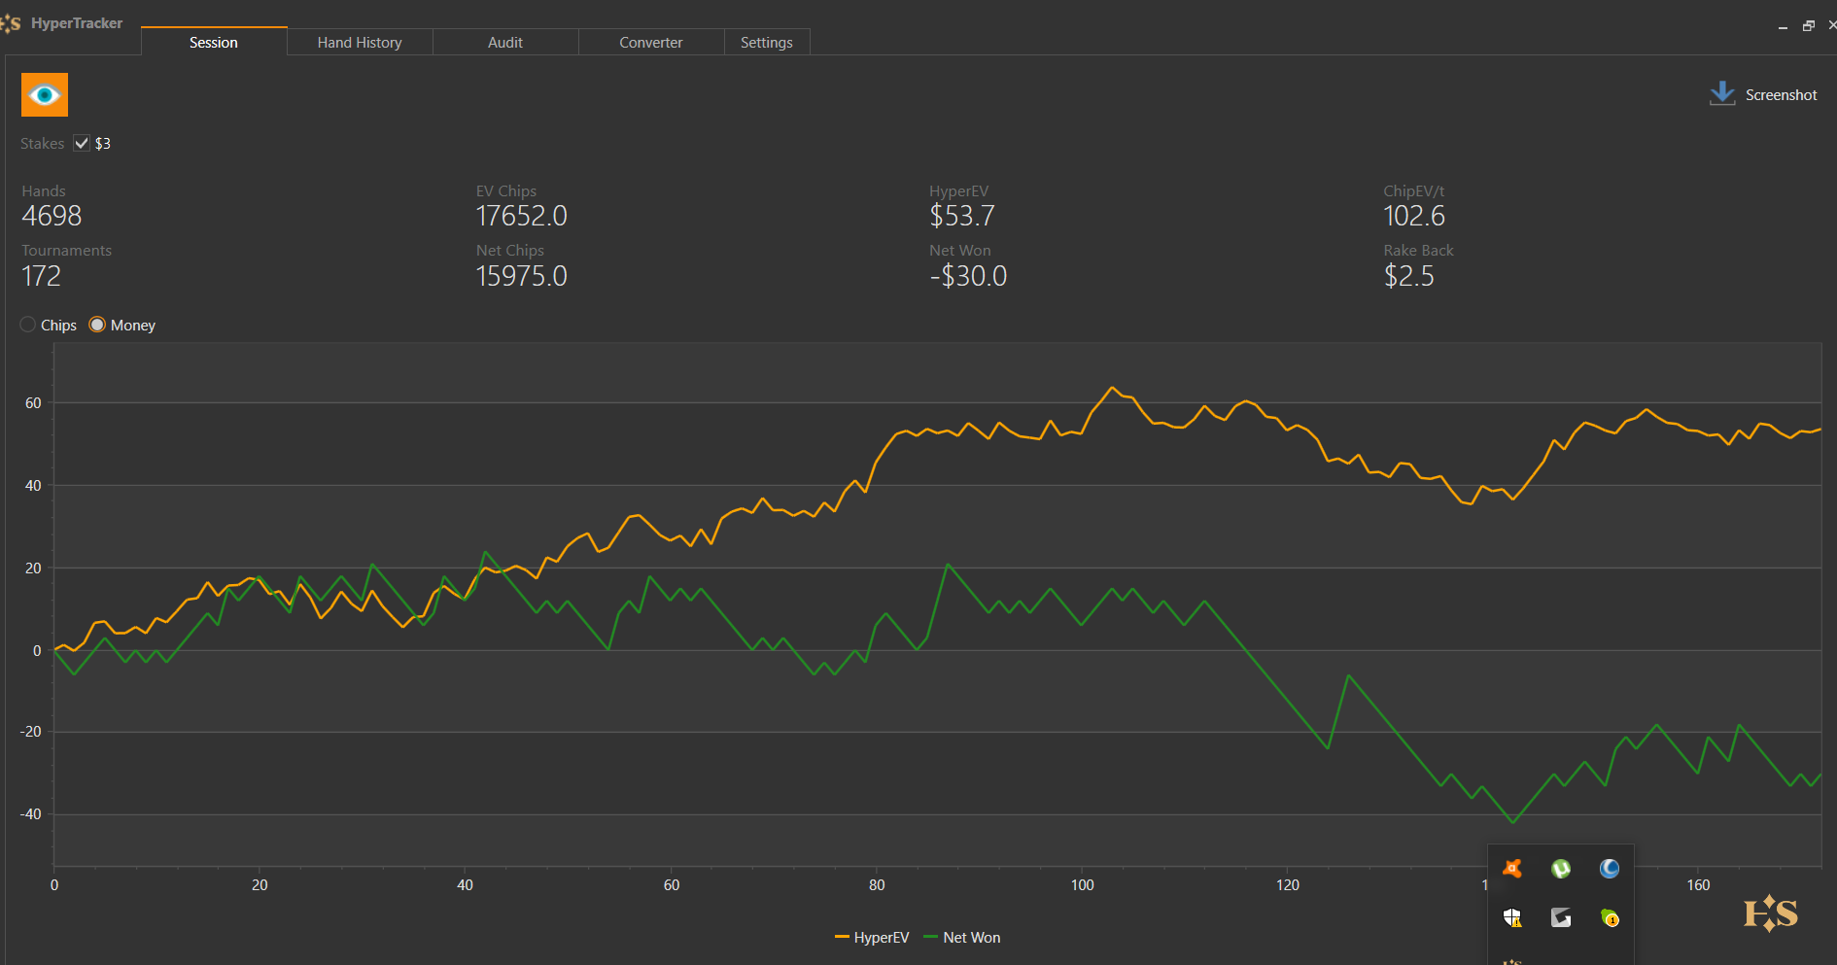The height and width of the screenshot is (965, 1837).
Task: Open the Converter tab
Action: point(651,42)
